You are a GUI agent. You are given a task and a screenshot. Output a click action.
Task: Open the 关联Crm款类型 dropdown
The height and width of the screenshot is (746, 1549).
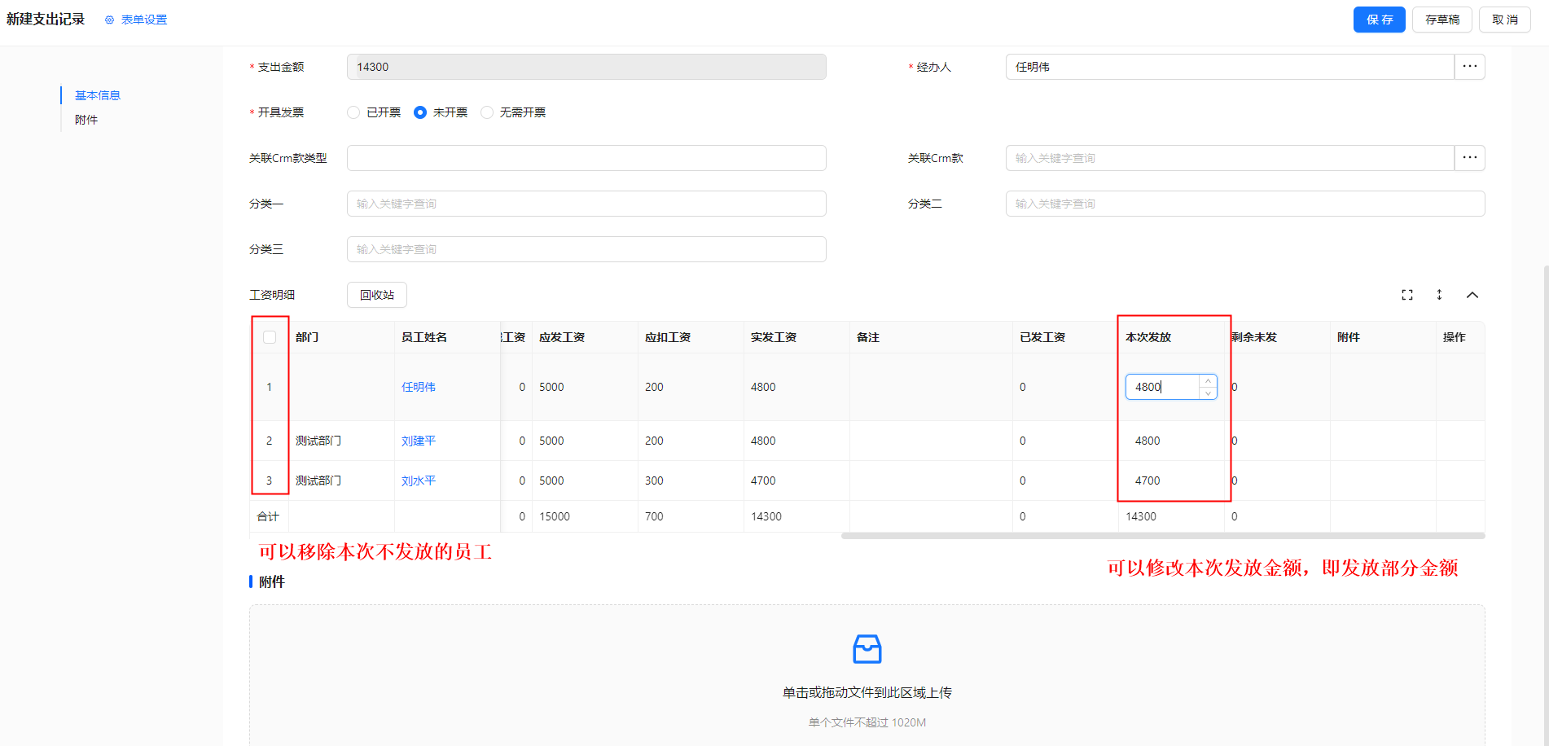586,158
